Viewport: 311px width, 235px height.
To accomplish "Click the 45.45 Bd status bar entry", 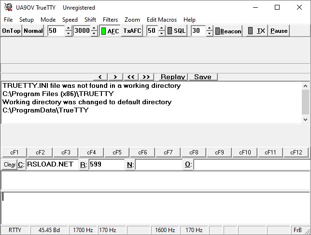I will pos(49,230).
